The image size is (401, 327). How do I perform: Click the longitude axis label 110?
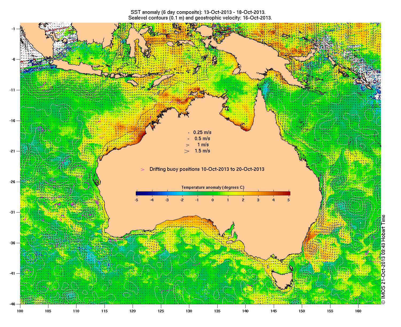tap(76, 311)
